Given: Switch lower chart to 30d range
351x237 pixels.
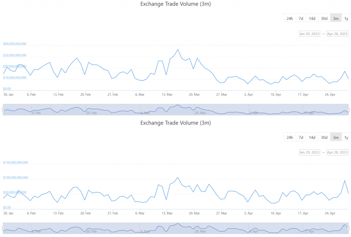Looking at the screenshot, I should [x=324, y=138].
